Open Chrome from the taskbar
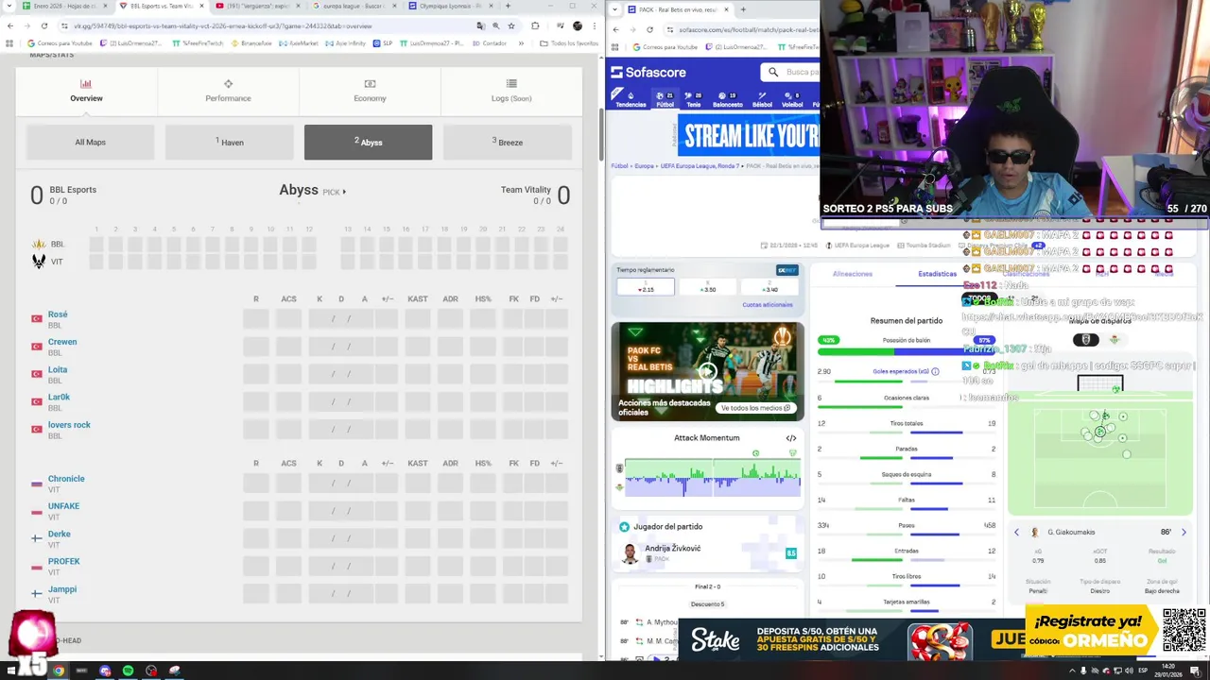Screen dimensions: 1210x680 pyautogui.click(x=58, y=671)
